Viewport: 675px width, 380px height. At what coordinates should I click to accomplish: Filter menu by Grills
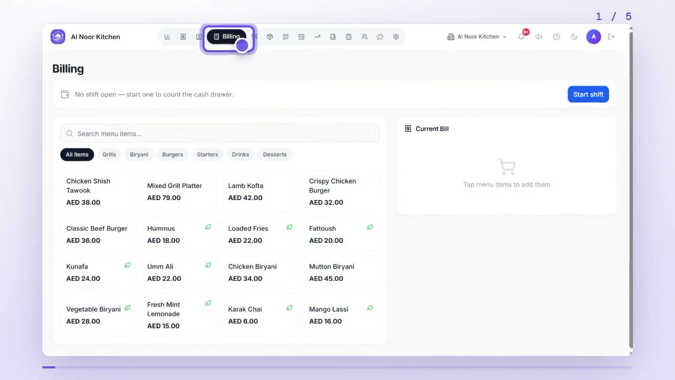(x=109, y=155)
